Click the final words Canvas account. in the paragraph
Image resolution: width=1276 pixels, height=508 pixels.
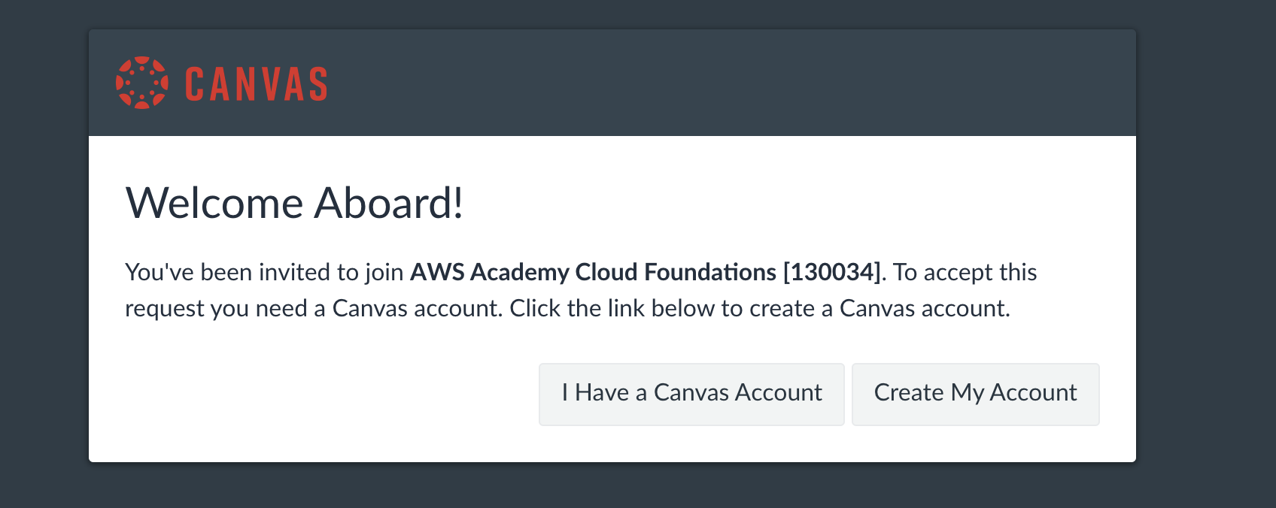925,309
